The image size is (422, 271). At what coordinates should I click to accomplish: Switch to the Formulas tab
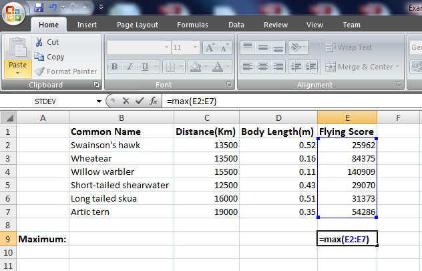coord(192,25)
